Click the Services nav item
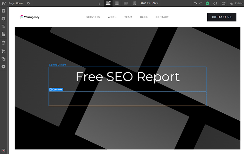 click(x=93, y=17)
